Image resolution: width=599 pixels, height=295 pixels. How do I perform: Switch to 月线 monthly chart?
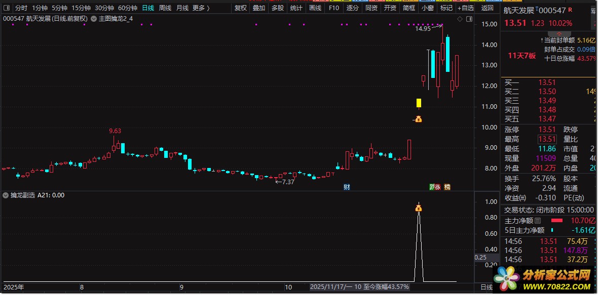point(182,8)
